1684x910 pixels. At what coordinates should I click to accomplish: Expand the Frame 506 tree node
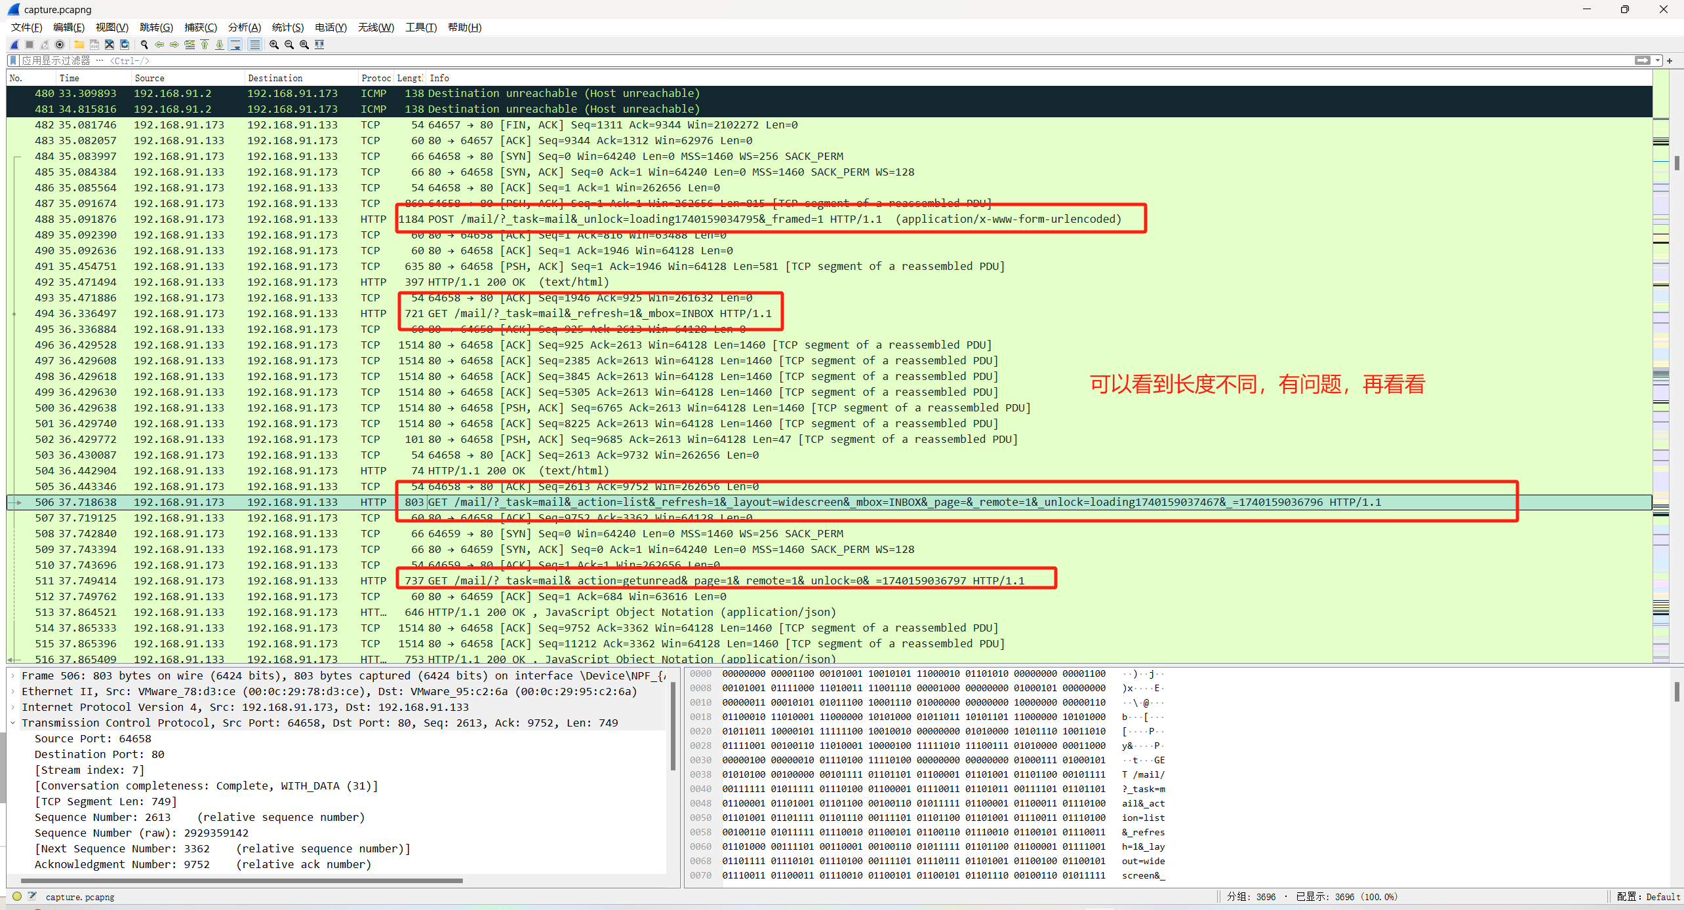pos(12,675)
